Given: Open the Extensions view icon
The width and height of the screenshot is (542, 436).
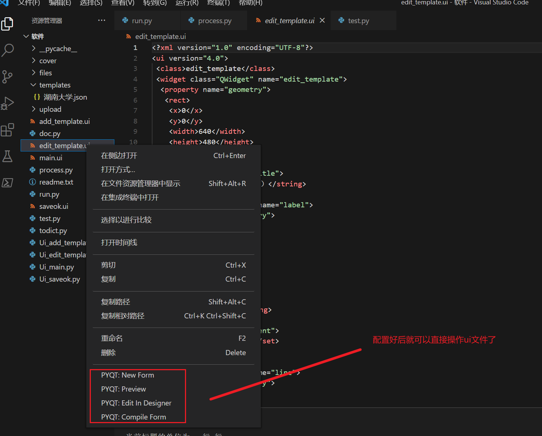Looking at the screenshot, I should point(7,130).
